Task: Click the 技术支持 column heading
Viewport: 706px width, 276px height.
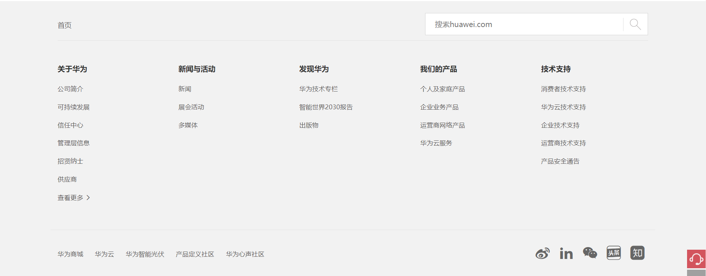Action: [556, 69]
